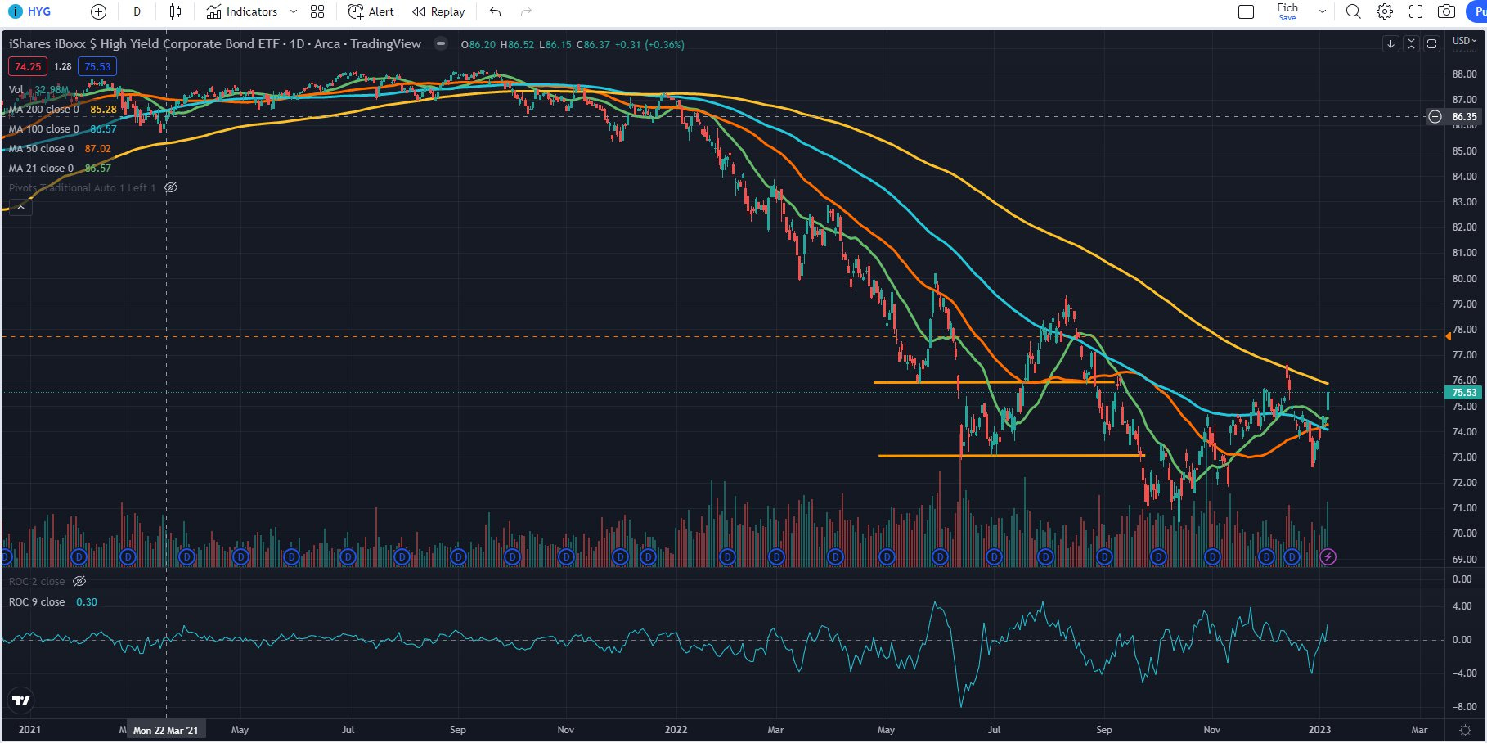Screen dimensions: 1487x743
Task: Click 2022 label on time axis
Action: coord(676,730)
